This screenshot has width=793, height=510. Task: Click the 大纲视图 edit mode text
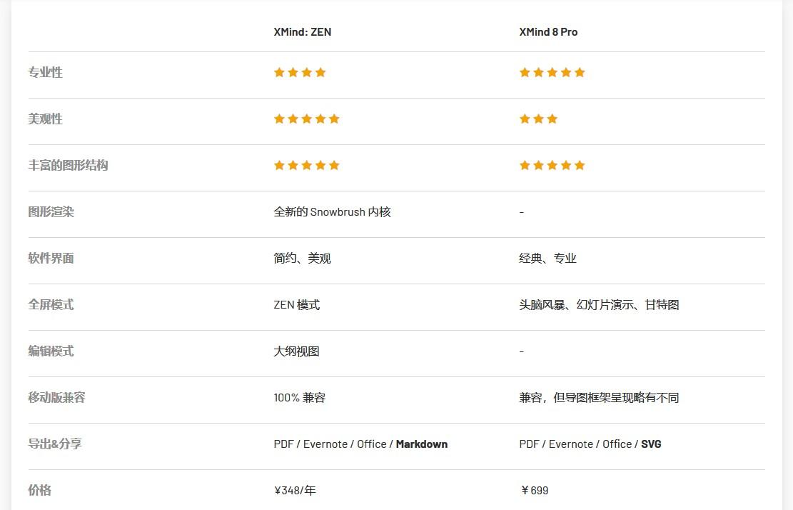coord(296,351)
